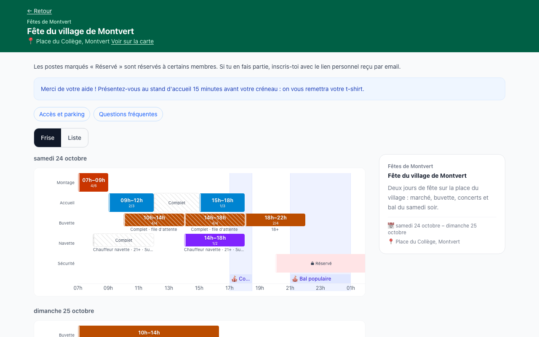The height and width of the screenshot is (337, 539).
Task: Select the Navette 14h–18h shift
Action: coord(214,240)
